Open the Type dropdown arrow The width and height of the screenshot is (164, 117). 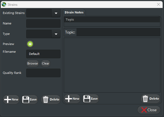pos(56,34)
